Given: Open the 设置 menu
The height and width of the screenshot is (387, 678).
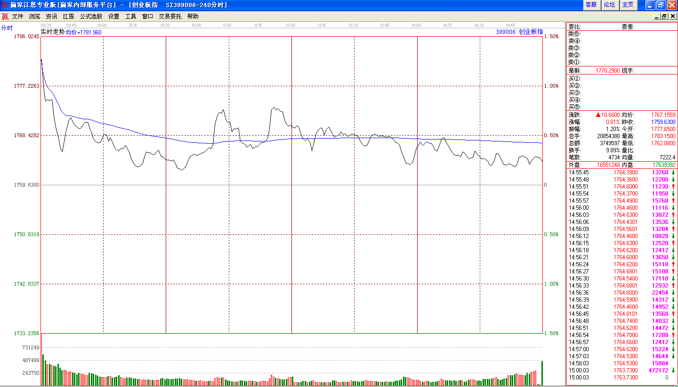Looking at the screenshot, I should coord(113,16).
